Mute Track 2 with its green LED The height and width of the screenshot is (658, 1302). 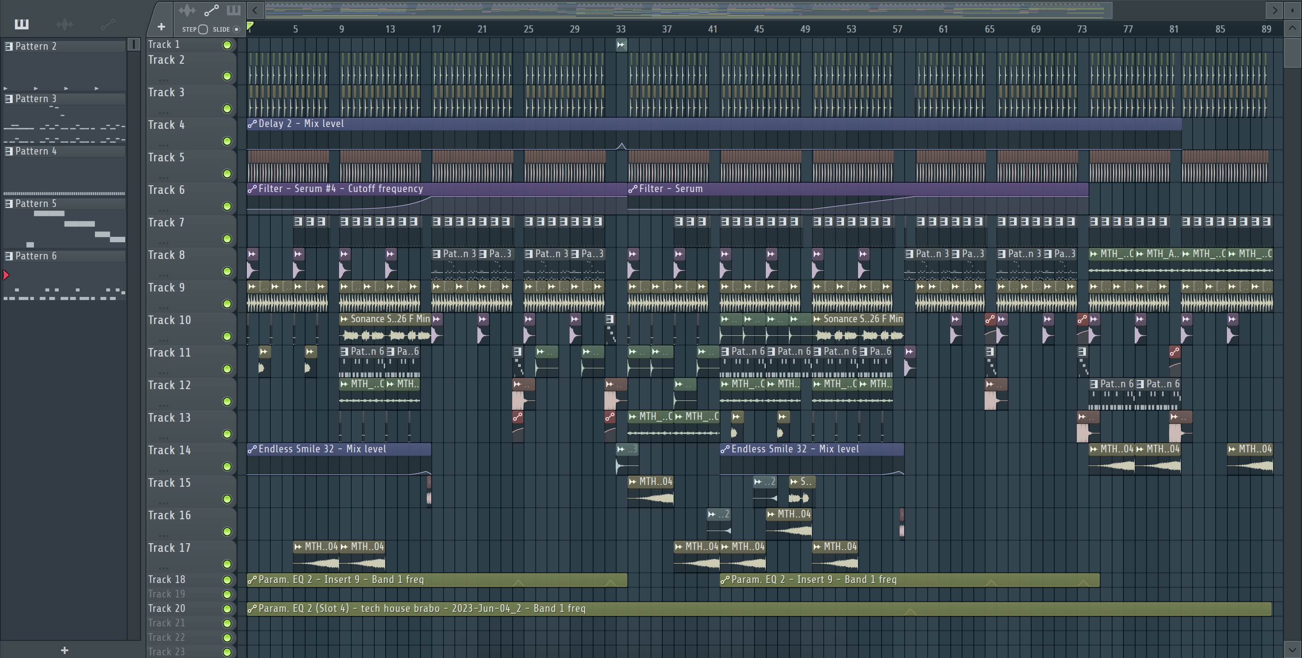point(227,76)
